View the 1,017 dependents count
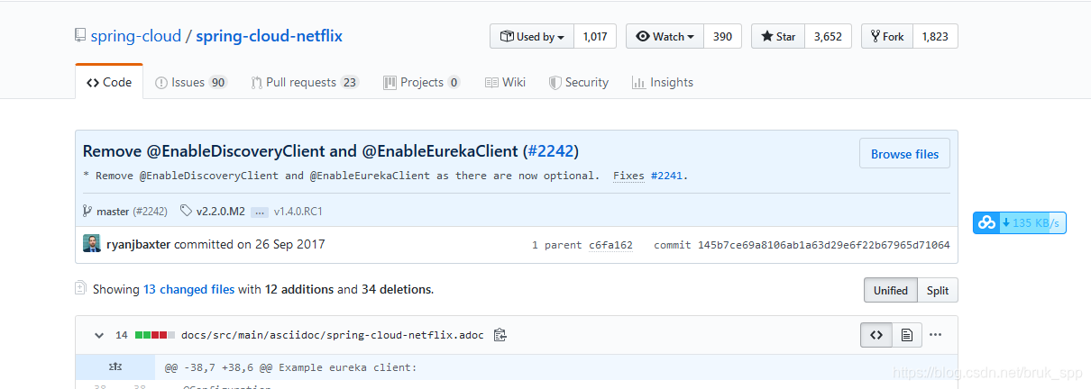 pyautogui.click(x=595, y=37)
